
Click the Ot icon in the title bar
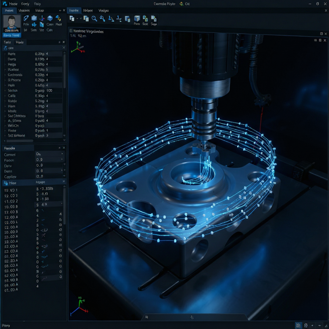pos(181,4)
